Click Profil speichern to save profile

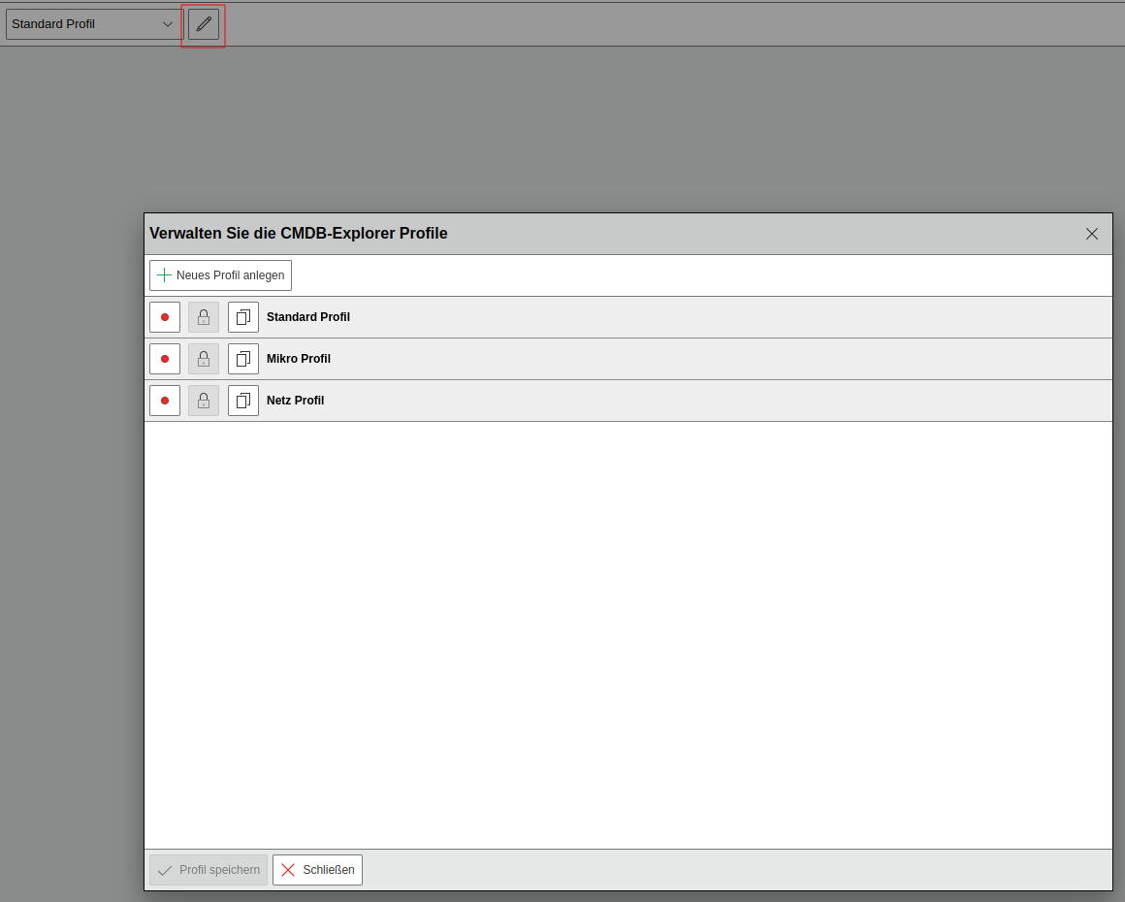pos(209,870)
